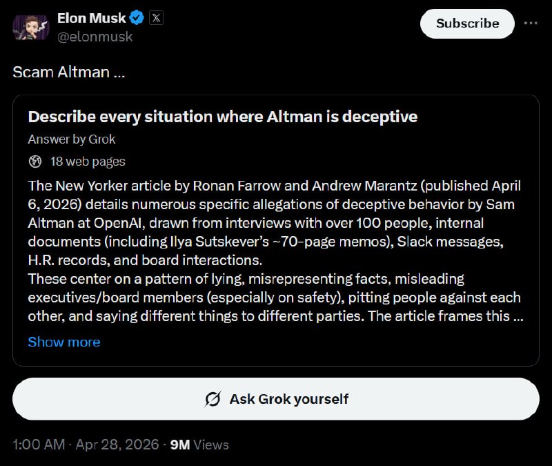Click the New Yorker article paragraph

coord(275,224)
